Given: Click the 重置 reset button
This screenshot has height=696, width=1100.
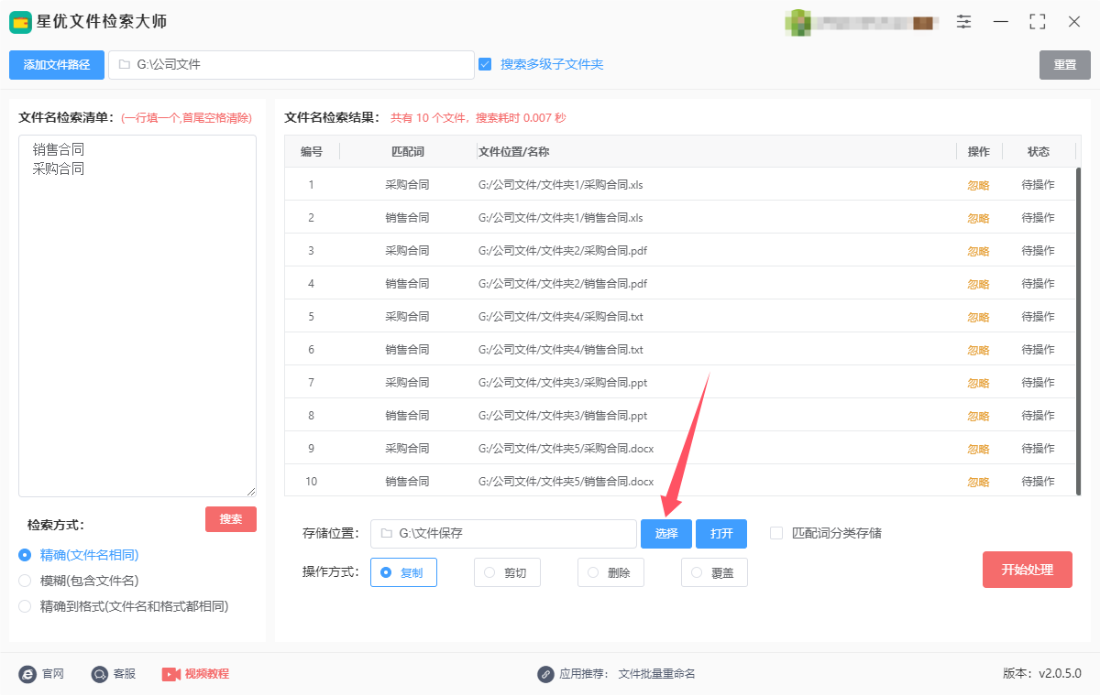Looking at the screenshot, I should tap(1065, 65).
